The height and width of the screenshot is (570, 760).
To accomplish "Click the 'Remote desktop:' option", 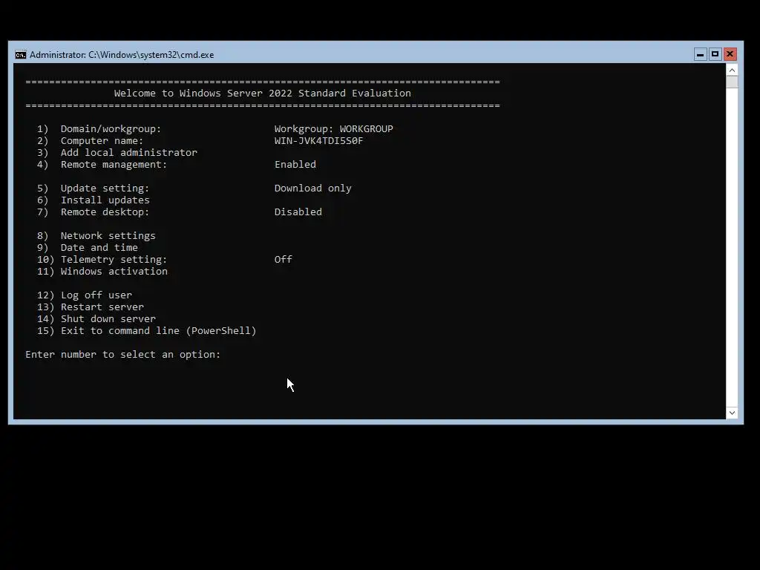I will point(93,212).
